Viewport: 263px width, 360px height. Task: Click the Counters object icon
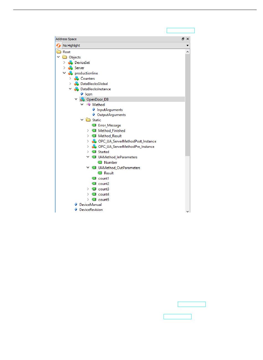coord(77,78)
